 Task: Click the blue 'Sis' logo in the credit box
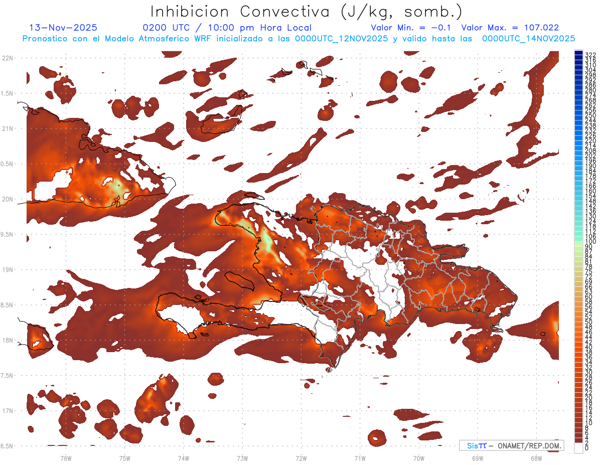473,445
